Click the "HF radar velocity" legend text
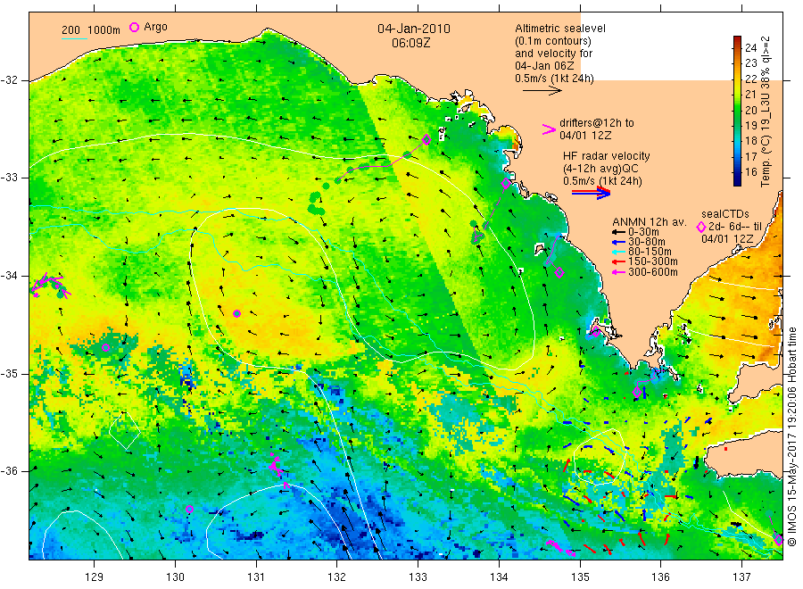Screen dimensions: 803x589 [x=607, y=155]
